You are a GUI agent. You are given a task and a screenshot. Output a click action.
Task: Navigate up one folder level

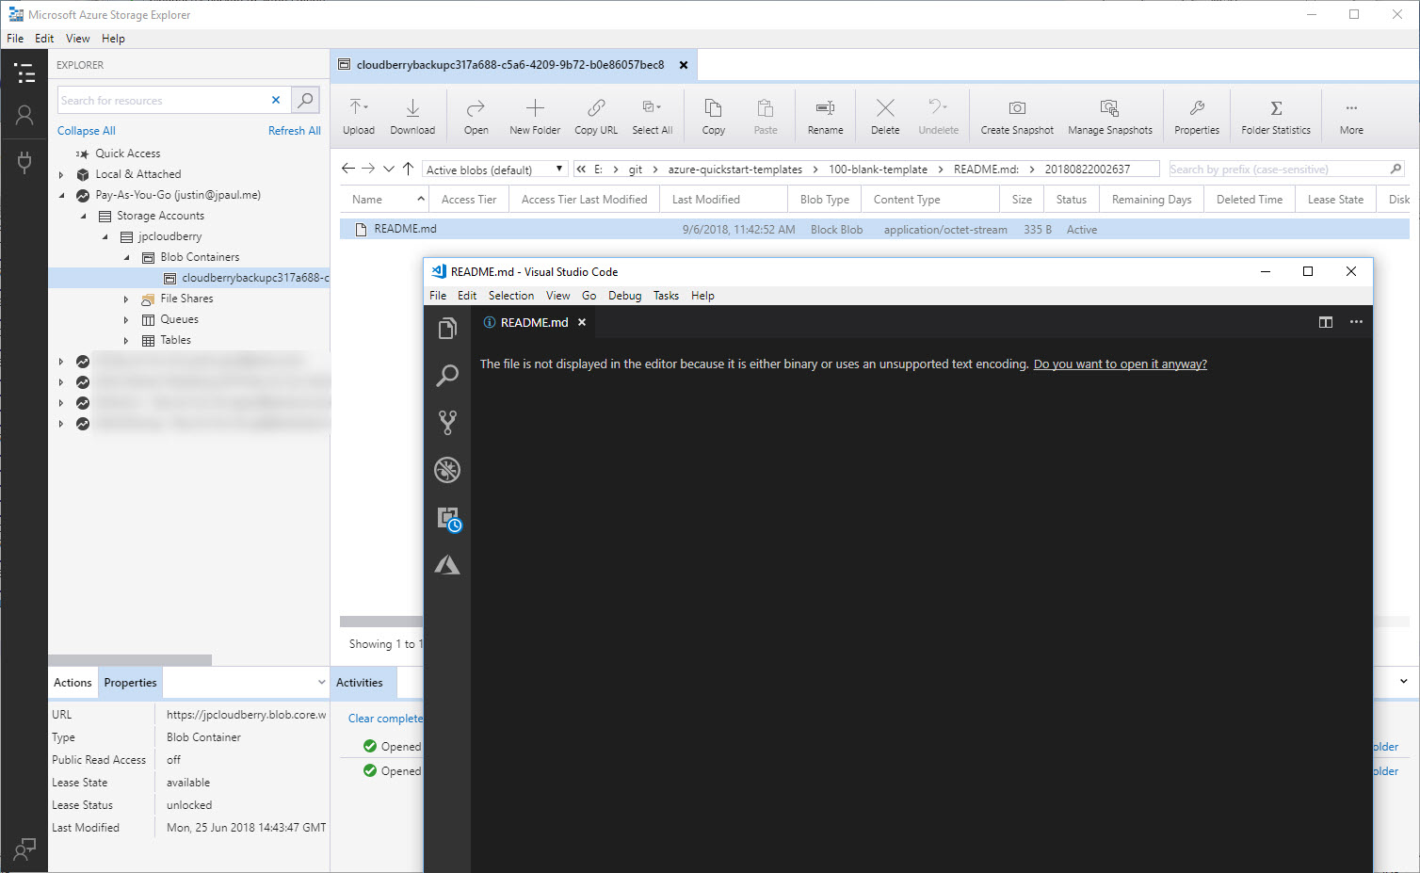(408, 169)
